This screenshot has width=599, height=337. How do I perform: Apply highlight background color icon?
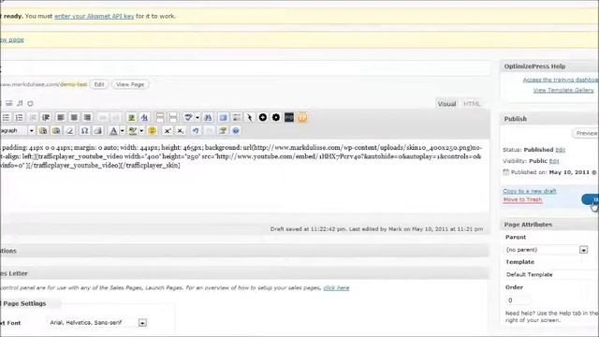pyautogui.click(x=133, y=131)
